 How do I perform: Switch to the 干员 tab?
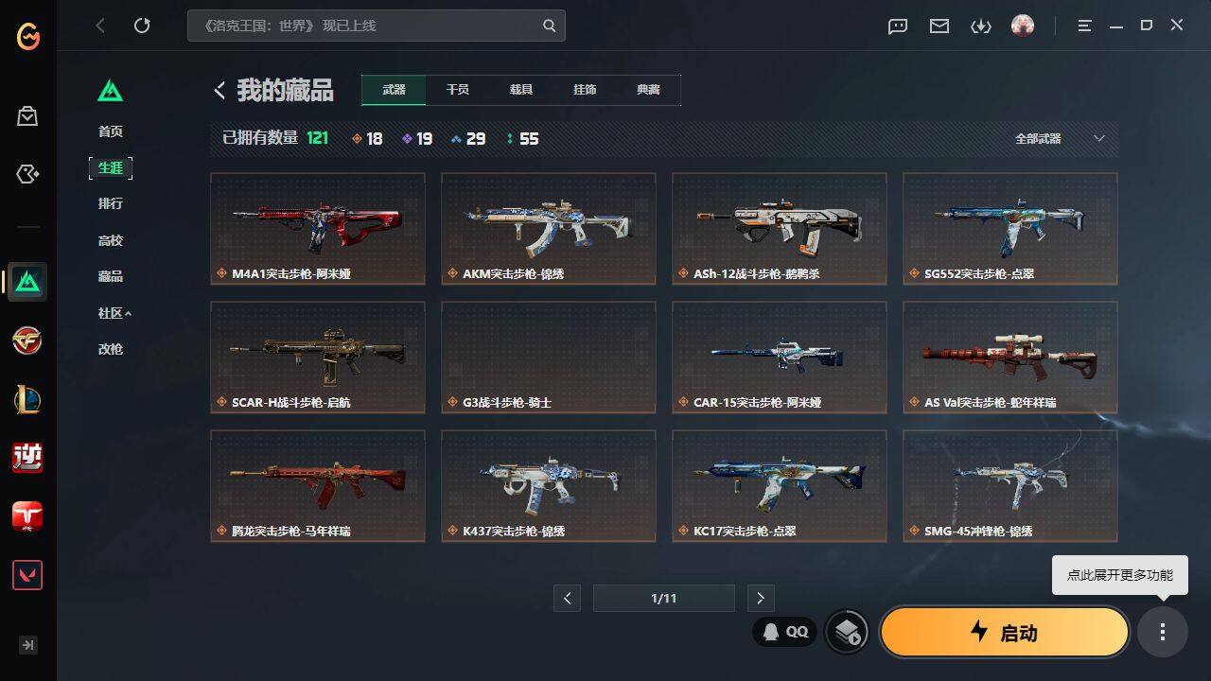458,89
